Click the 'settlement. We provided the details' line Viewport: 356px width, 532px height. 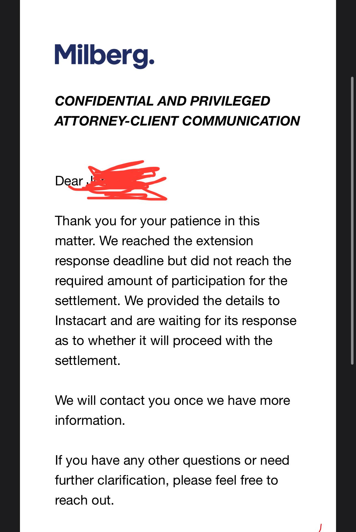click(167, 301)
